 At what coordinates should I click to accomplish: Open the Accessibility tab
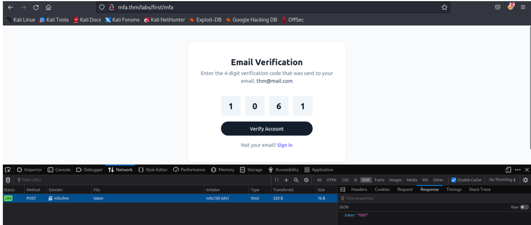tap(283, 170)
